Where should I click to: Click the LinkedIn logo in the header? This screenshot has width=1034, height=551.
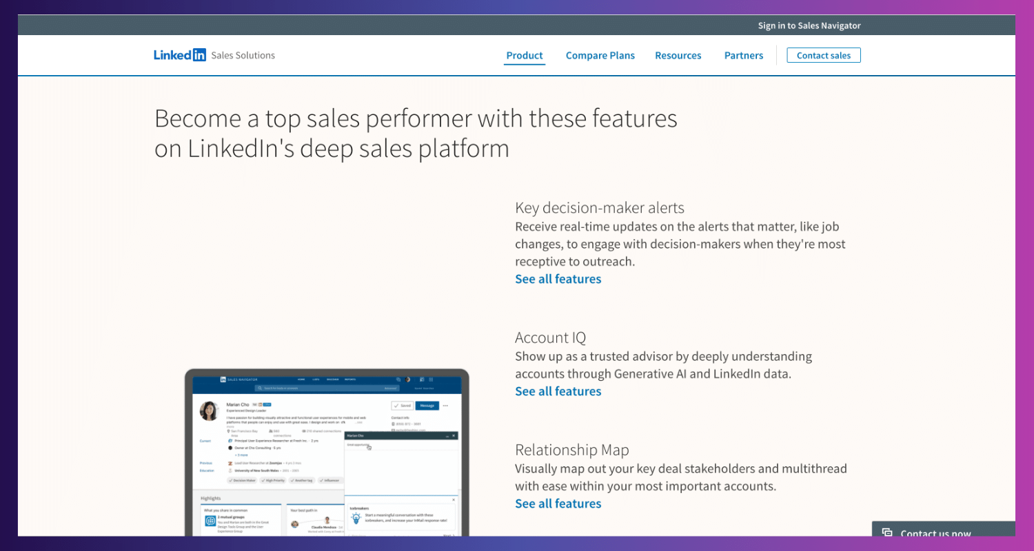(x=180, y=55)
